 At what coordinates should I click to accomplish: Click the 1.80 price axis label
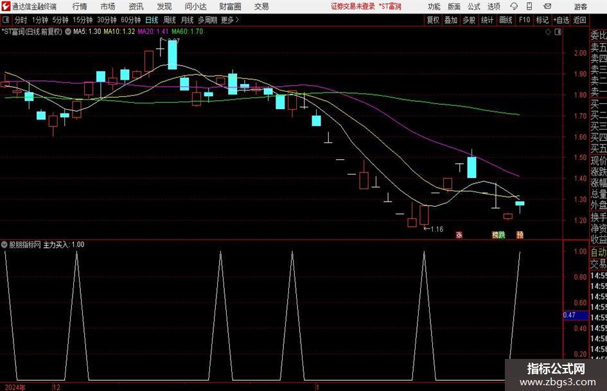point(580,95)
